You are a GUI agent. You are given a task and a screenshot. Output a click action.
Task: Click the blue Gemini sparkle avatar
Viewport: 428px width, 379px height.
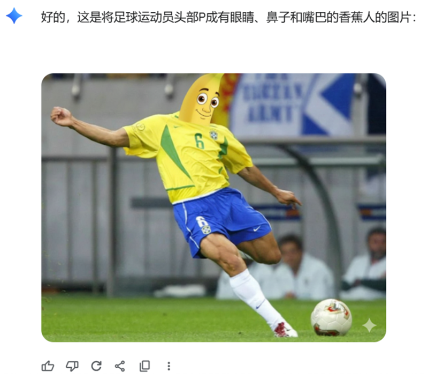14,16
